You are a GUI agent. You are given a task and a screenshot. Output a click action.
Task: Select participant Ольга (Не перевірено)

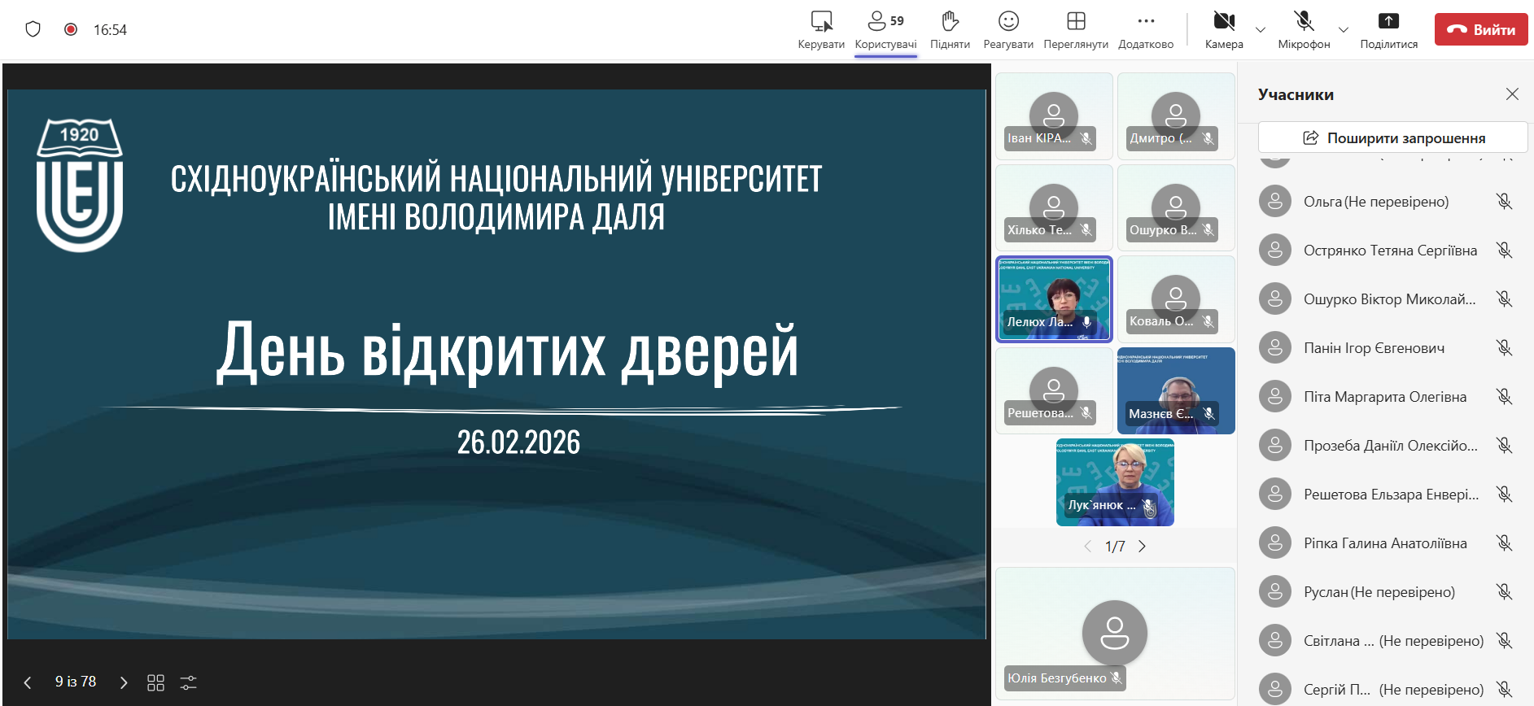coord(1385,202)
